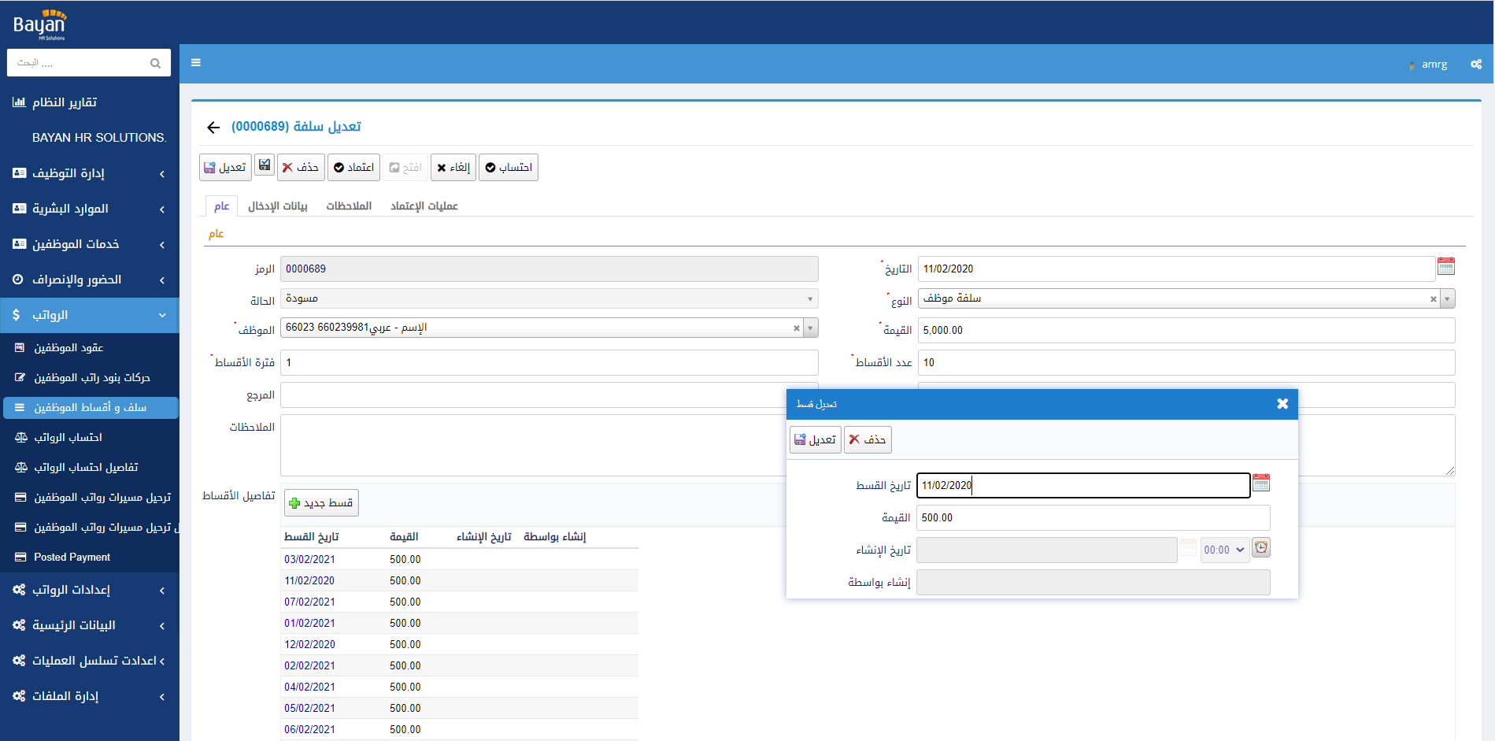The height and width of the screenshot is (741, 1495).
Task: Click the search magnifier icon in sidebar
Action: [155, 63]
